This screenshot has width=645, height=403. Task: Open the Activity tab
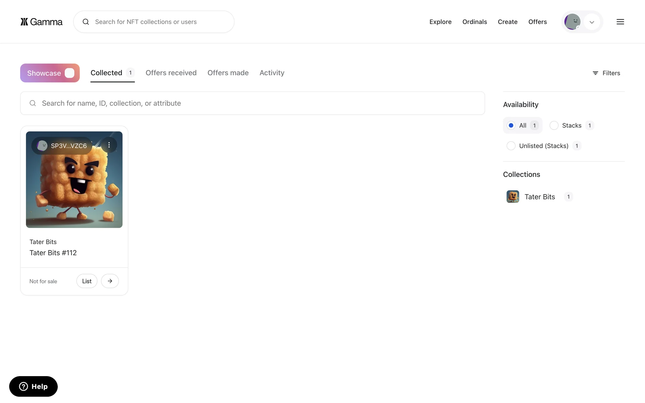click(272, 73)
